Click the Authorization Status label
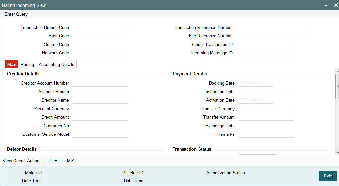This screenshot has width=339, height=186. [x=225, y=173]
